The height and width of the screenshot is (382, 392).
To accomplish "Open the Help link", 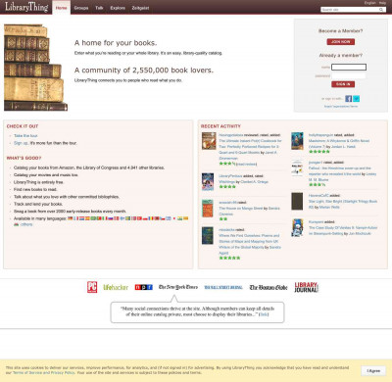I will (x=382, y=3).
